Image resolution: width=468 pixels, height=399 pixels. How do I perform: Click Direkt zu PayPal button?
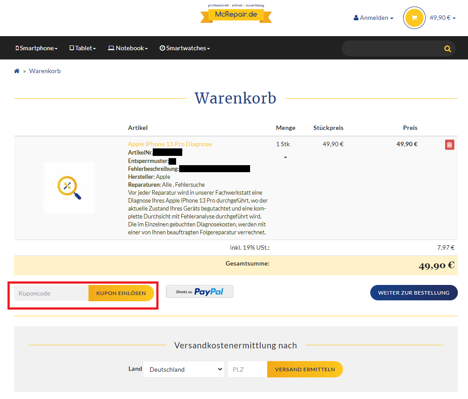[199, 292]
